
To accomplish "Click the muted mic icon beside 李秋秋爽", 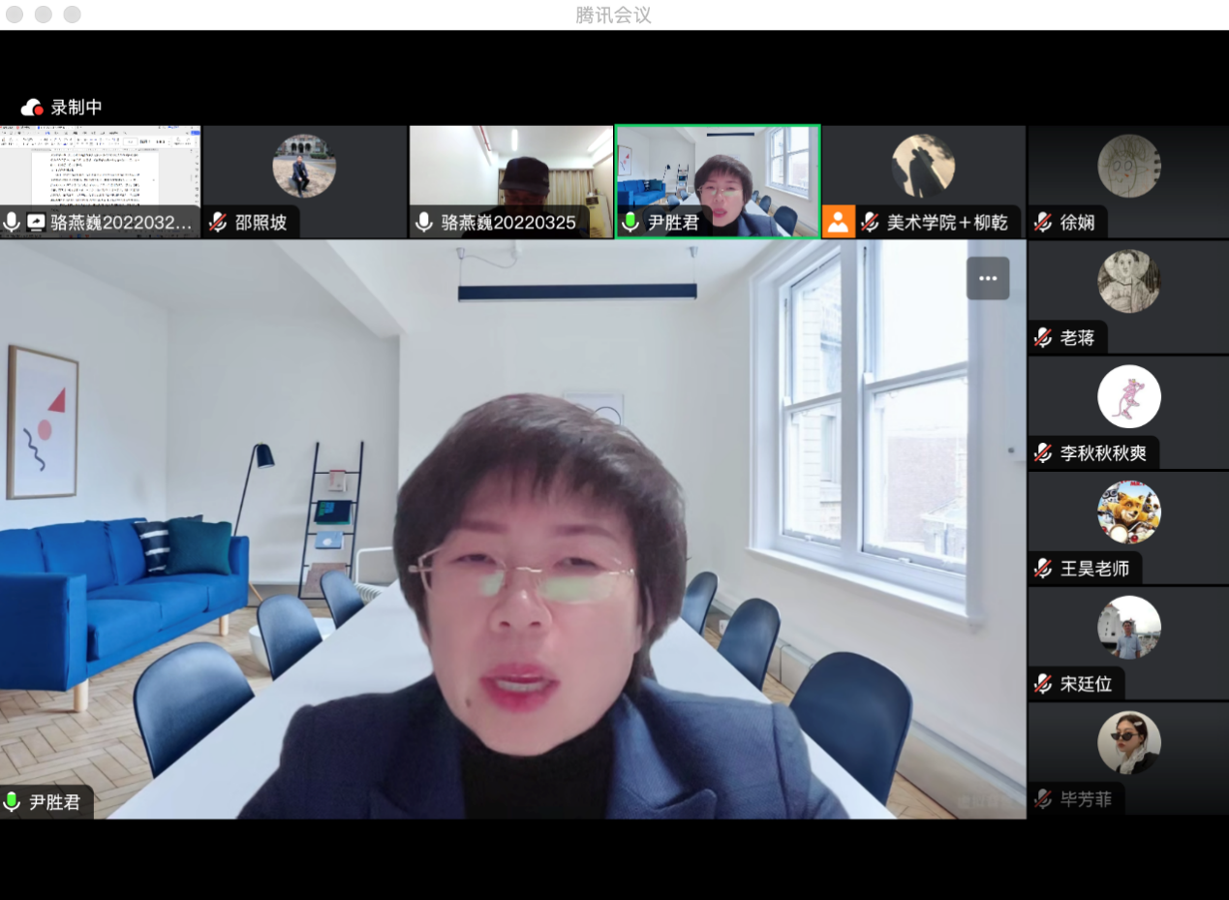I will coord(1043,452).
